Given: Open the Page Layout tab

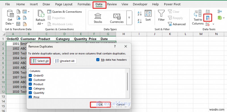Looking at the screenshot, I should coord(64,4).
